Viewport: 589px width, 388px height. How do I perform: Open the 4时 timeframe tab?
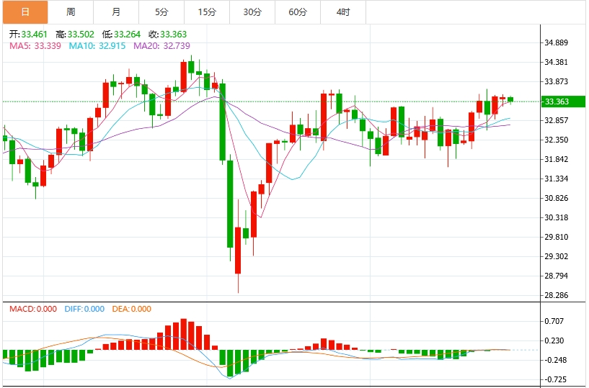[343, 12]
